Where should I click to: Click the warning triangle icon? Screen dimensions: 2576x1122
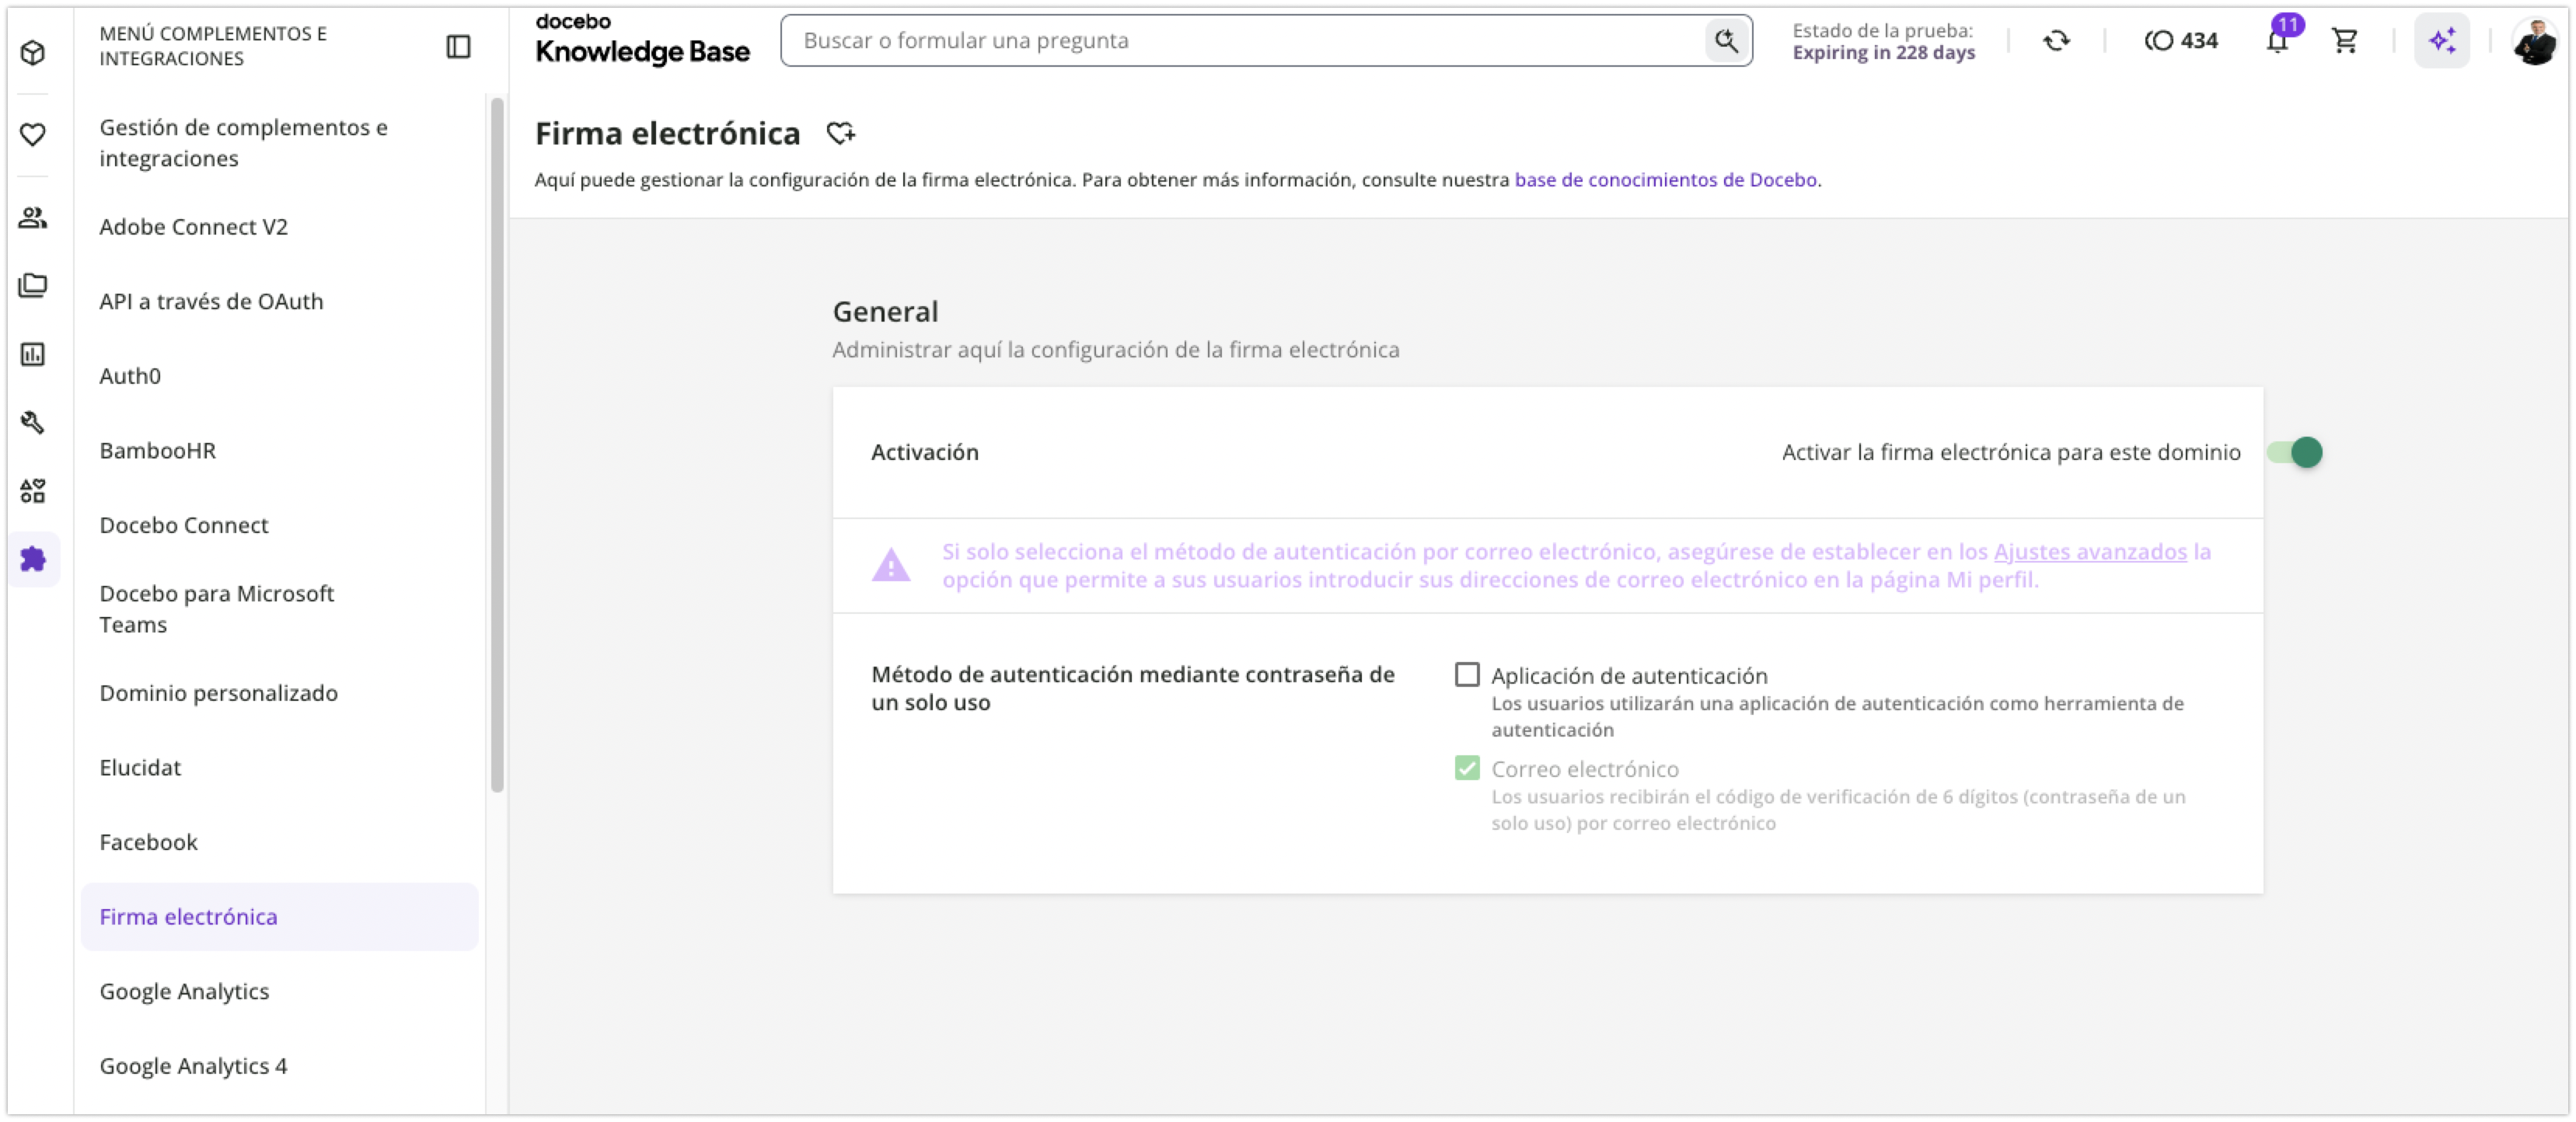click(x=891, y=565)
